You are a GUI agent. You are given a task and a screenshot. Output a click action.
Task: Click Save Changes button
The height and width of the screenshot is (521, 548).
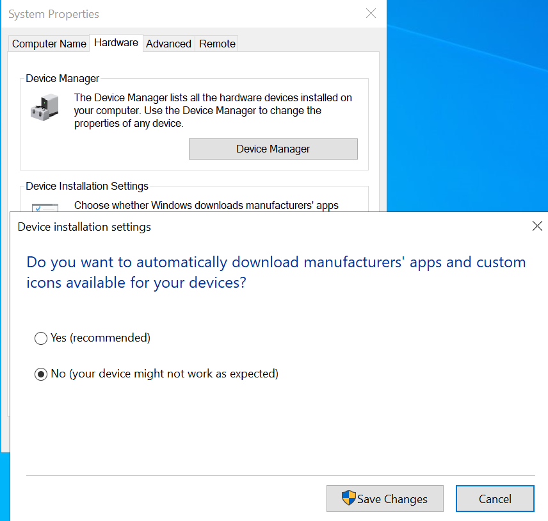(x=385, y=499)
